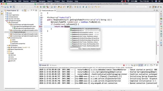The width and height of the screenshot is (163, 91).
Task: Click the green Run toolbar button
Action: [x=44, y=7]
